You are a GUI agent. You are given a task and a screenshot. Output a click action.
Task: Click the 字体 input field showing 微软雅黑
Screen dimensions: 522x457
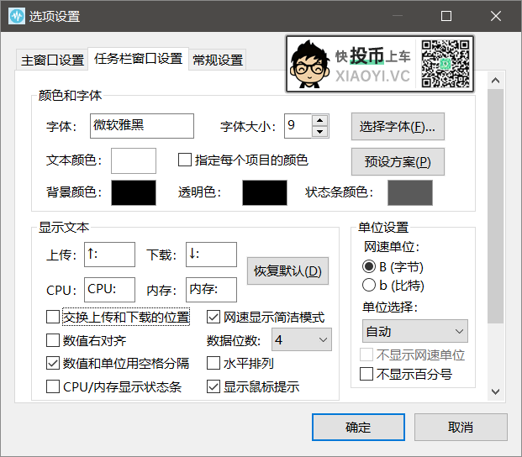142,126
